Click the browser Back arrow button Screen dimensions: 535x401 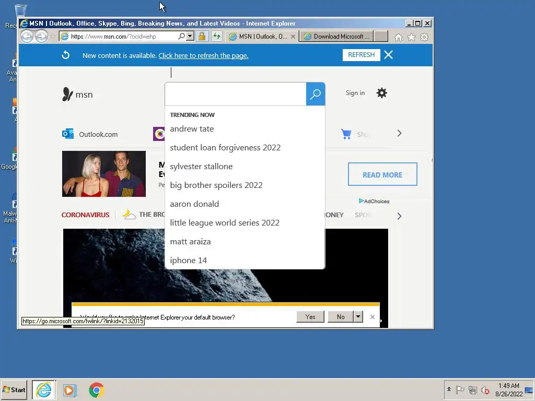click(x=27, y=36)
